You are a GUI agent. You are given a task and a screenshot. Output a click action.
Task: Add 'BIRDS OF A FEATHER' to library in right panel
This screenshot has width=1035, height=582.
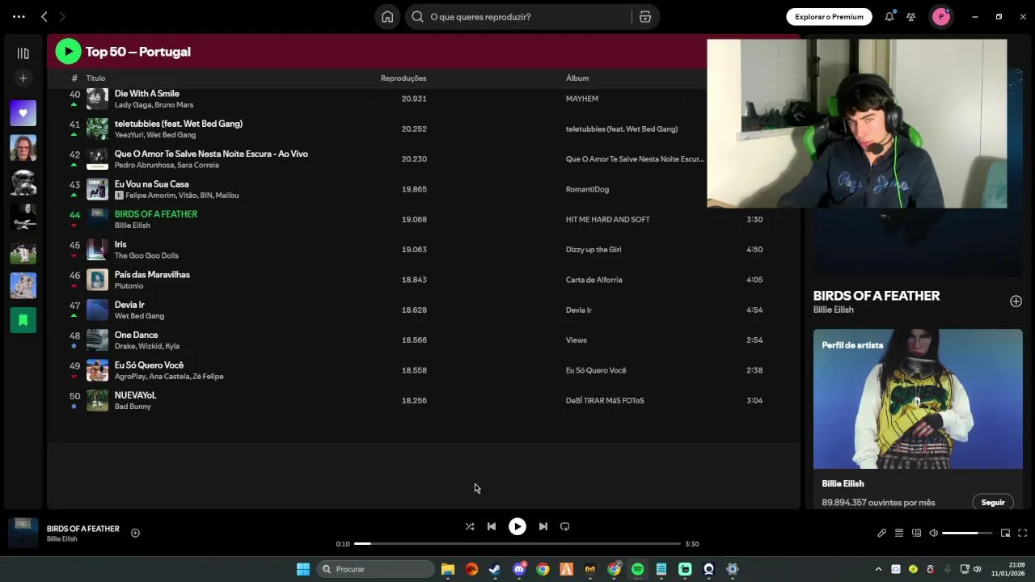(1016, 302)
